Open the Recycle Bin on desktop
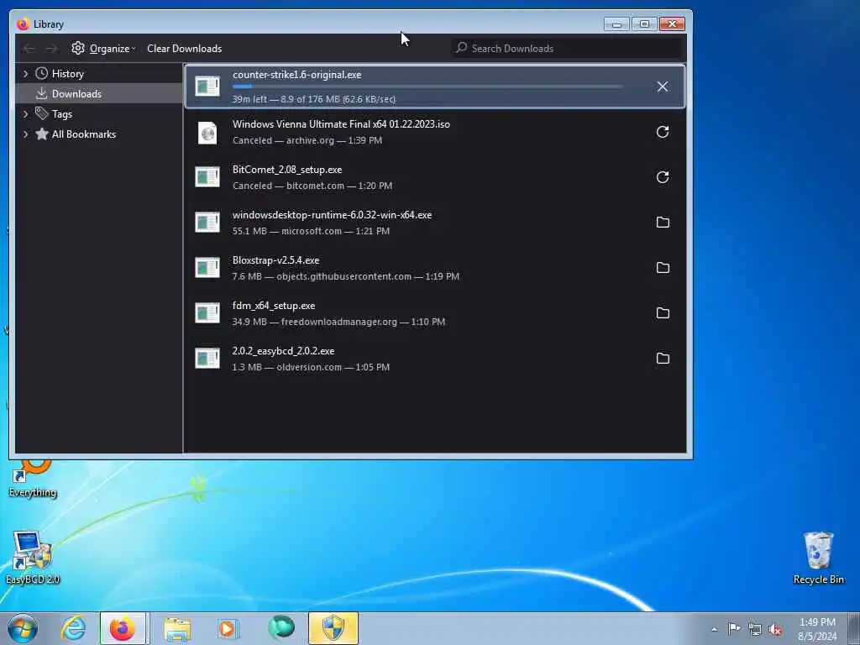This screenshot has width=860, height=645. point(818,558)
